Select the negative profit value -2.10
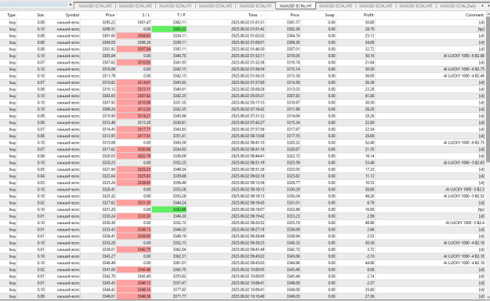The width and height of the screenshot is (490, 301). pyautogui.click(x=369, y=256)
